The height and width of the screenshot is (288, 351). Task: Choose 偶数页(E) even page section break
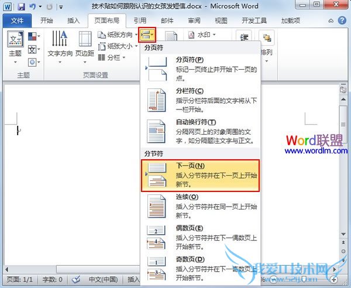(x=200, y=238)
